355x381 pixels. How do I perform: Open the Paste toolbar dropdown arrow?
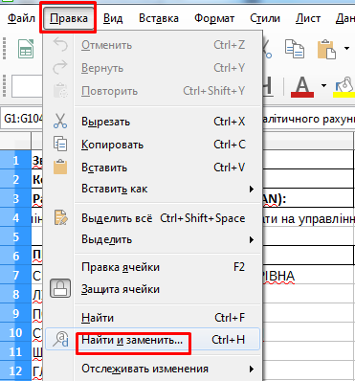point(346,49)
